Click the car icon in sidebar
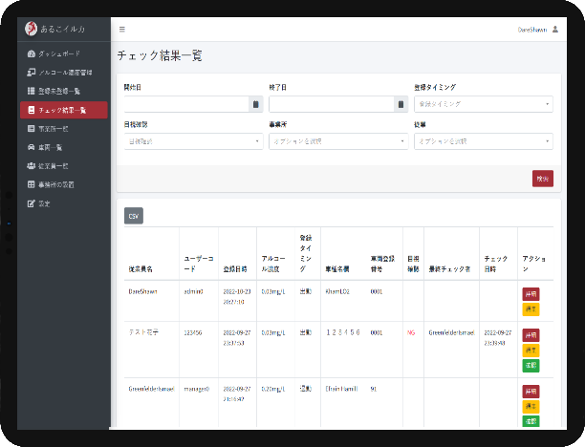 [31, 147]
